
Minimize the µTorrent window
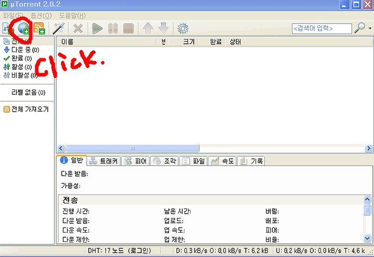coord(344,5)
